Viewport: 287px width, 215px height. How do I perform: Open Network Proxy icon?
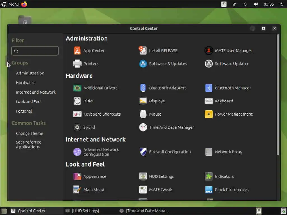tap(209, 152)
